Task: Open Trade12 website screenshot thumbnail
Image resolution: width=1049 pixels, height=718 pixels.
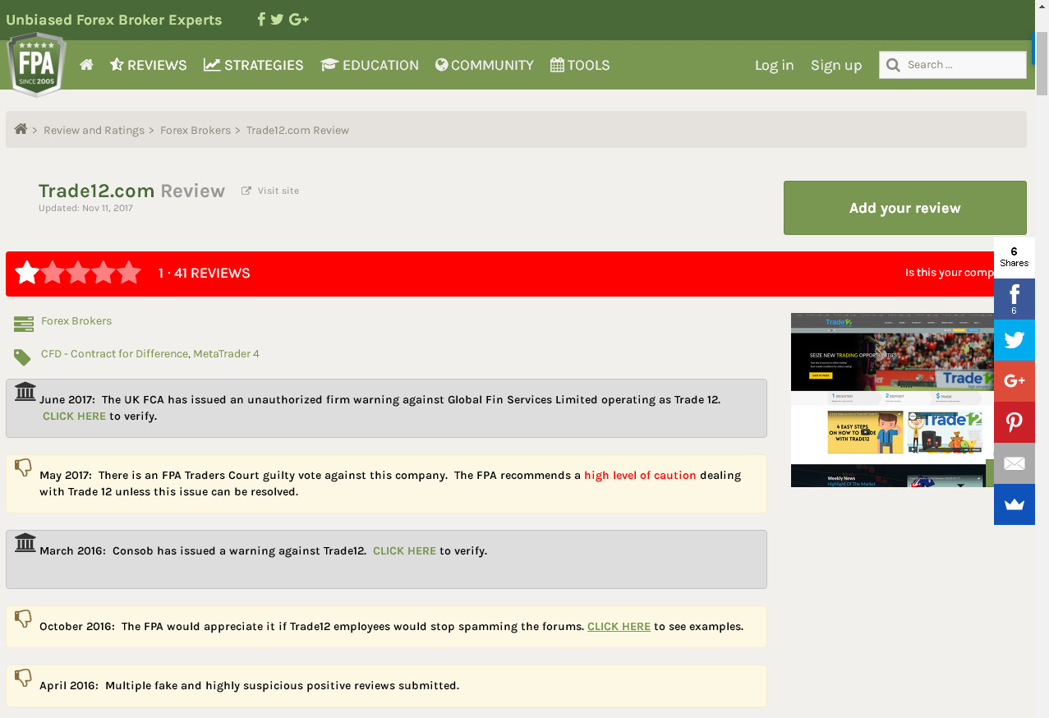Action: pyautogui.click(x=892, y=400)
